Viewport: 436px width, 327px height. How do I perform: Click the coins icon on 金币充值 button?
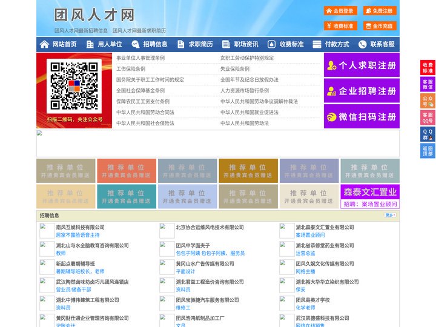368,26
